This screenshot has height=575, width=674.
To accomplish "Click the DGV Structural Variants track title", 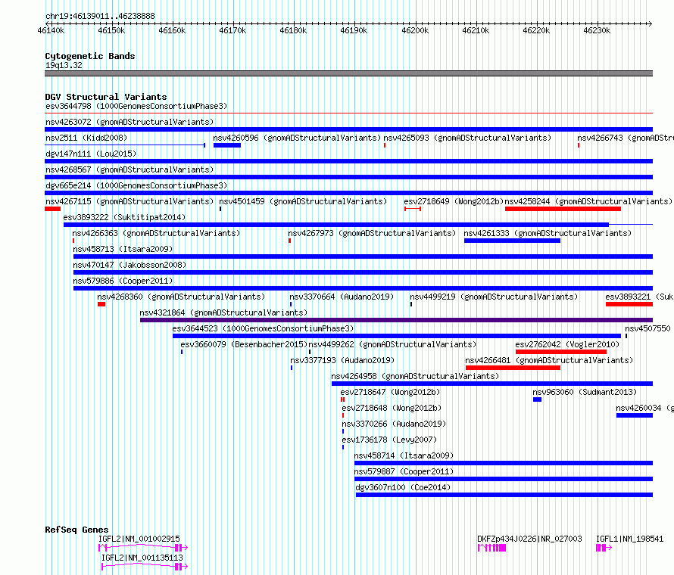I will click(x=106, y=97).
